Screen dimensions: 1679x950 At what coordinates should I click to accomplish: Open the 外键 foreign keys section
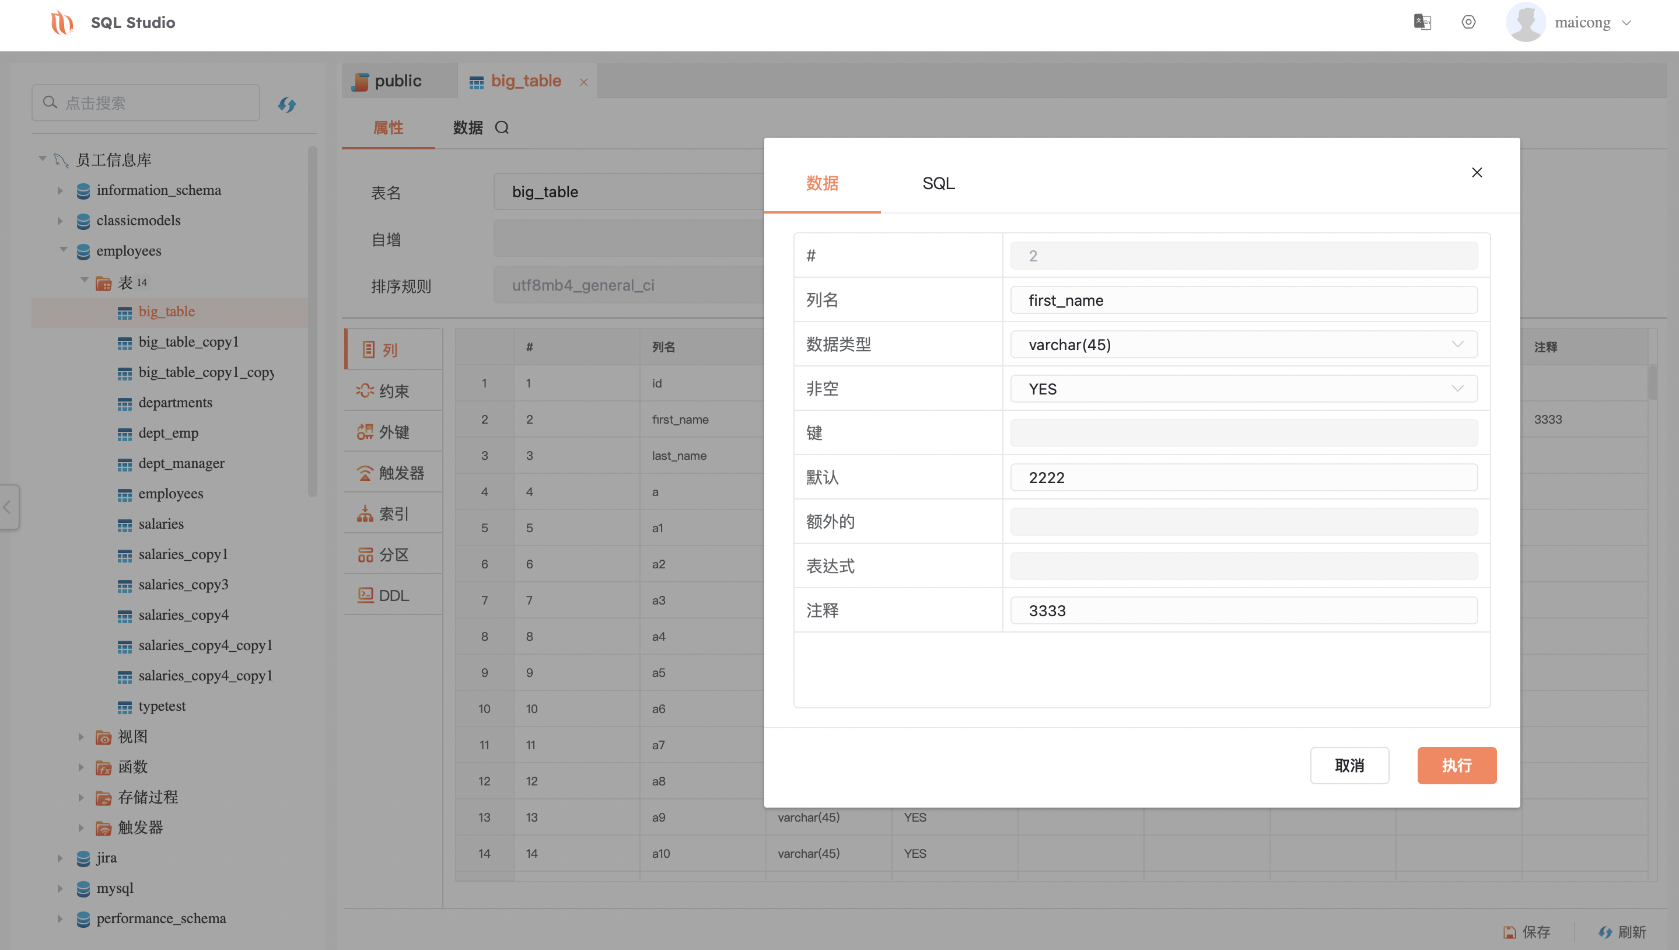point(393,432)
